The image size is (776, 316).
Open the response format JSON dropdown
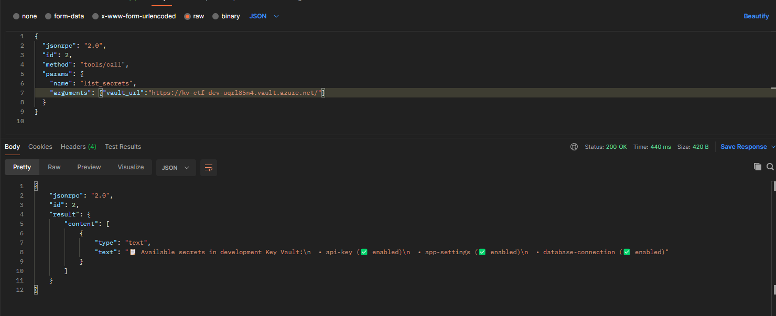(176, 168)
